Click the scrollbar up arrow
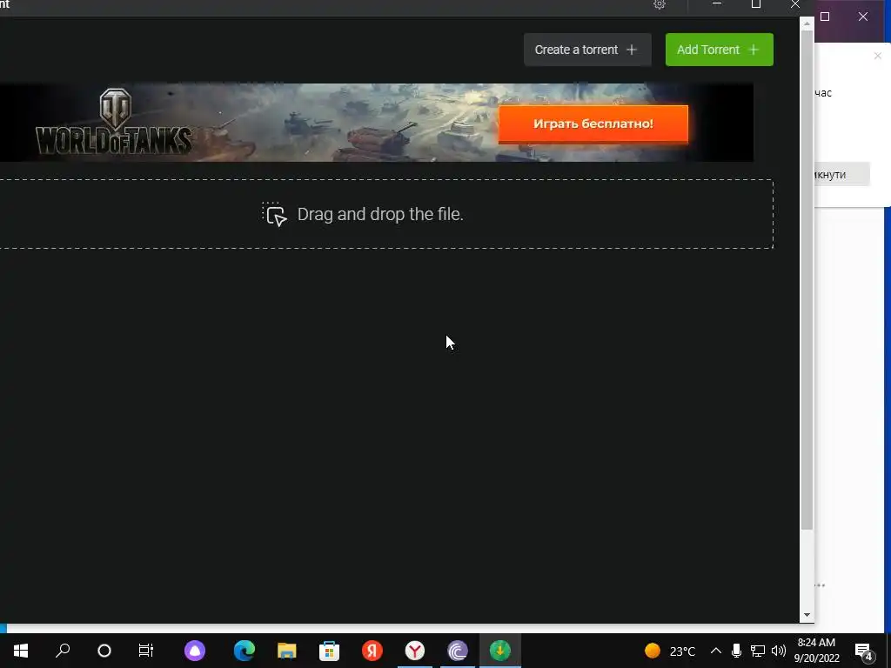 tap(807, 23)
